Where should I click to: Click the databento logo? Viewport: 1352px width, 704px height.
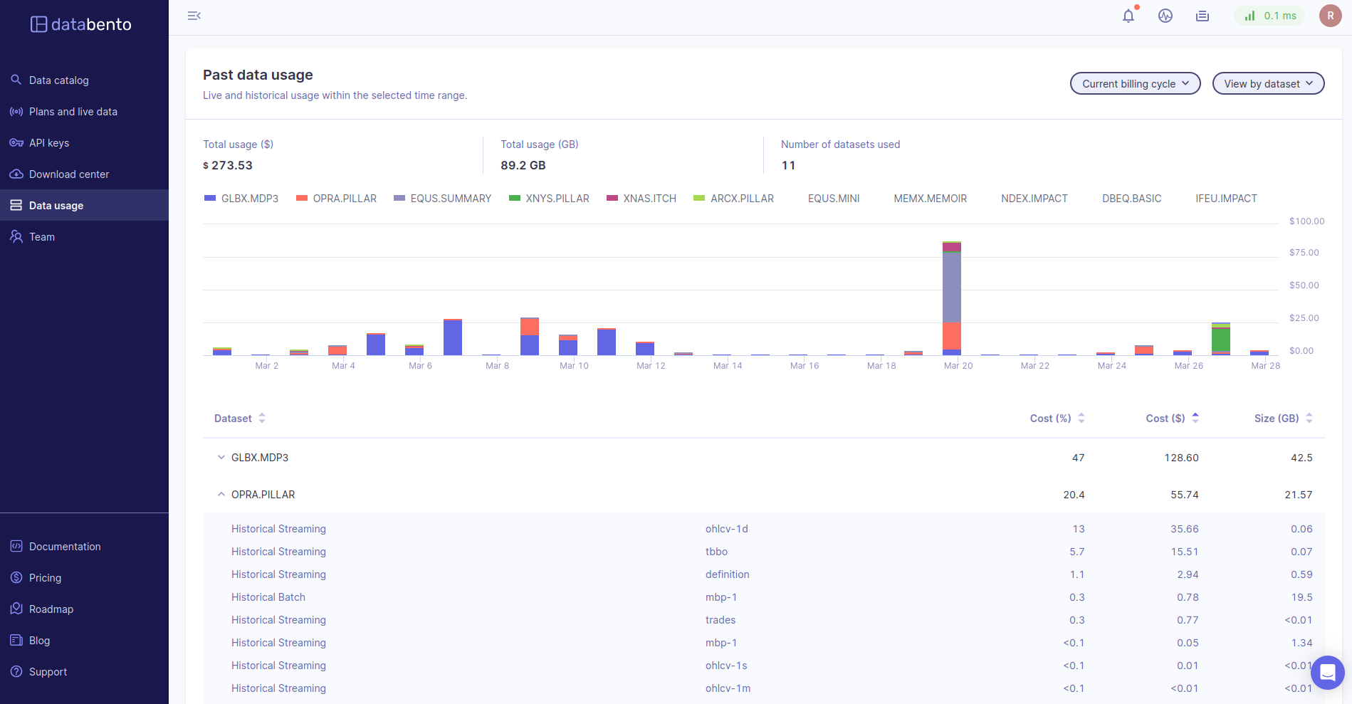81,24
